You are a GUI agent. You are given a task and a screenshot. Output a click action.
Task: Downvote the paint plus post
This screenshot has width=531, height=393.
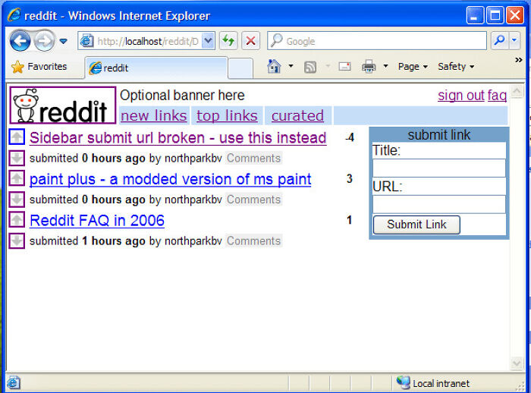pos(17,200)
